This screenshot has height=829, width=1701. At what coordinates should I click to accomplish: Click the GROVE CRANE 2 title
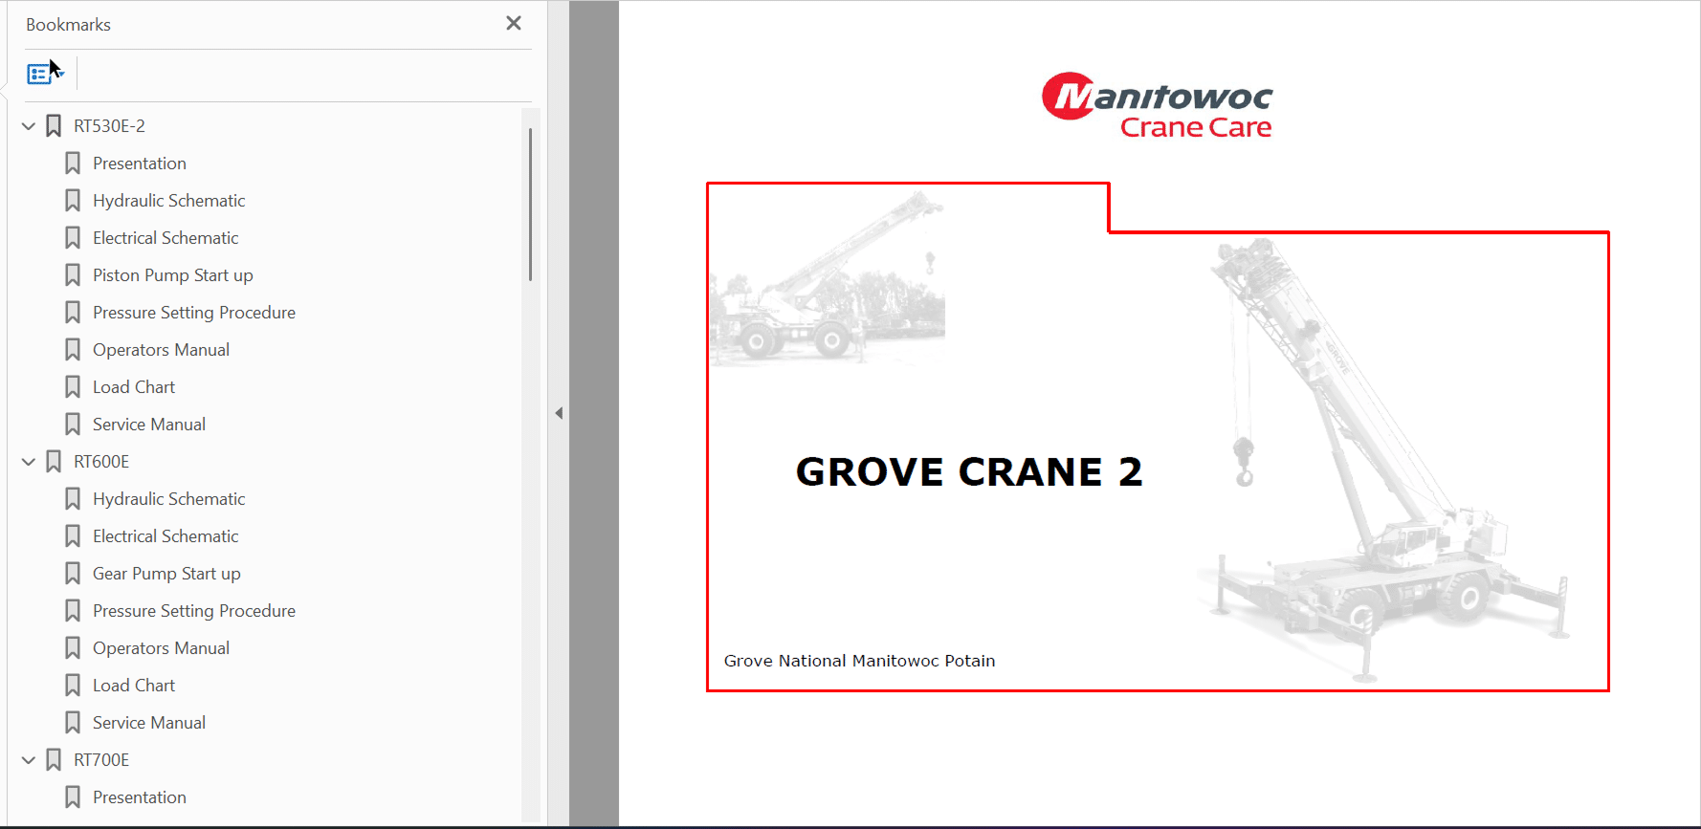(x=969, y=472)
